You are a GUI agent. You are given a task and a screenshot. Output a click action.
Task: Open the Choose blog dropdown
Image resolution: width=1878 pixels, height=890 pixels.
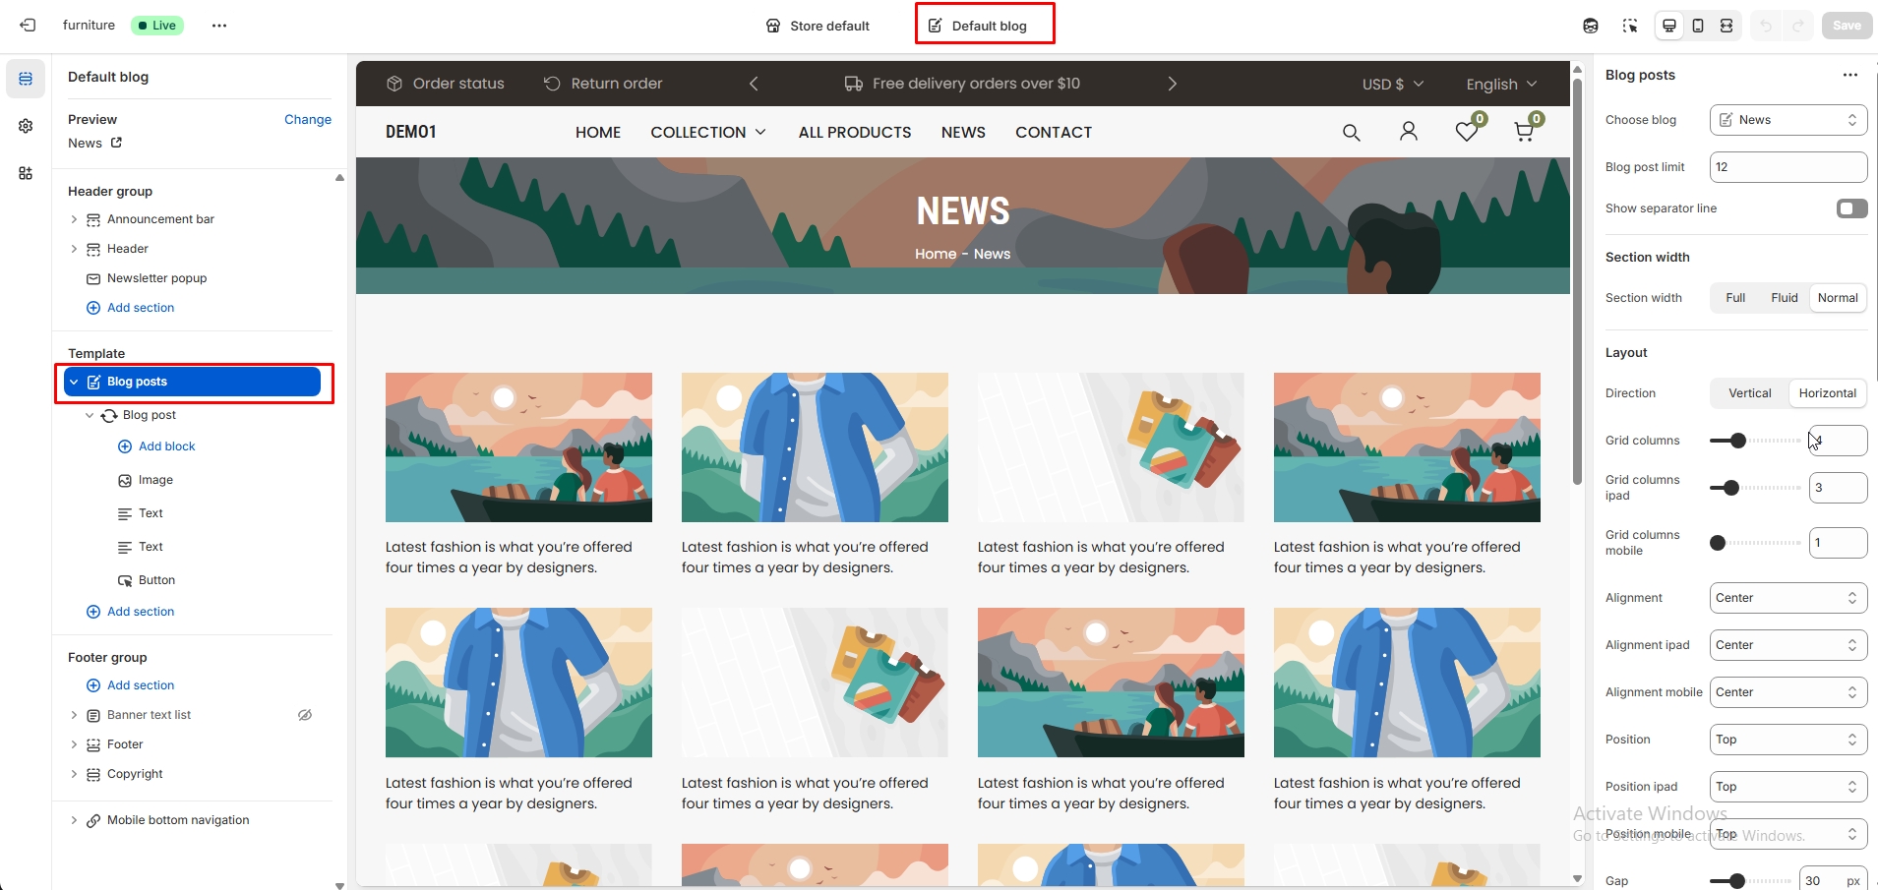(1787, 120)
